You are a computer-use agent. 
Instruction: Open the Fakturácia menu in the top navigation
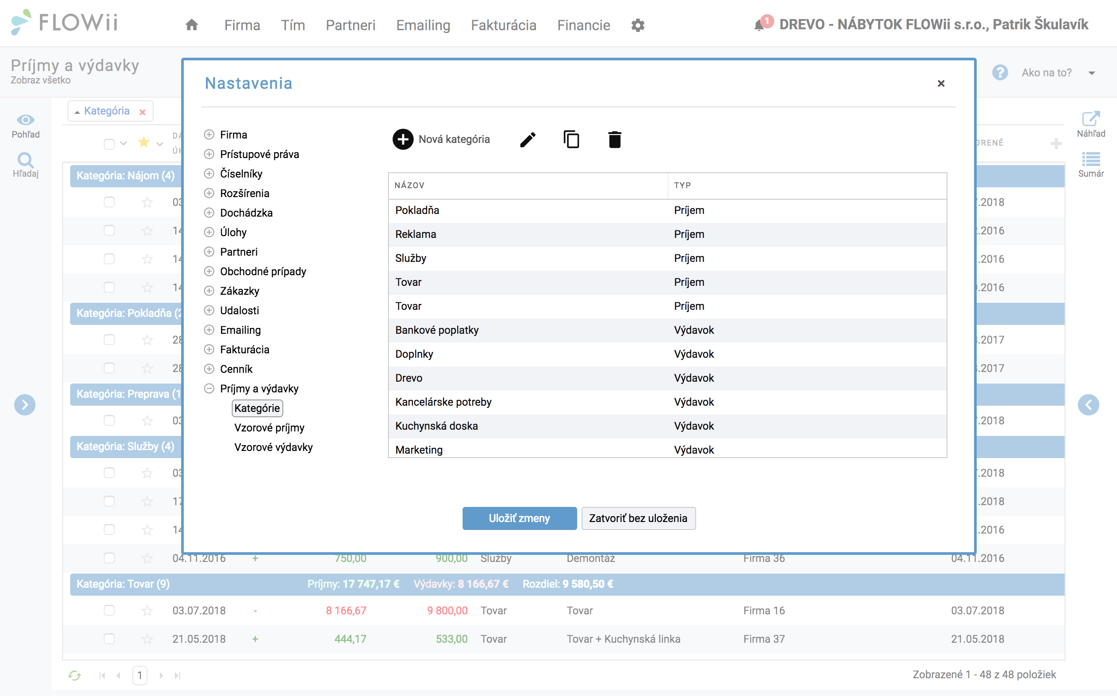coord(503,25)
